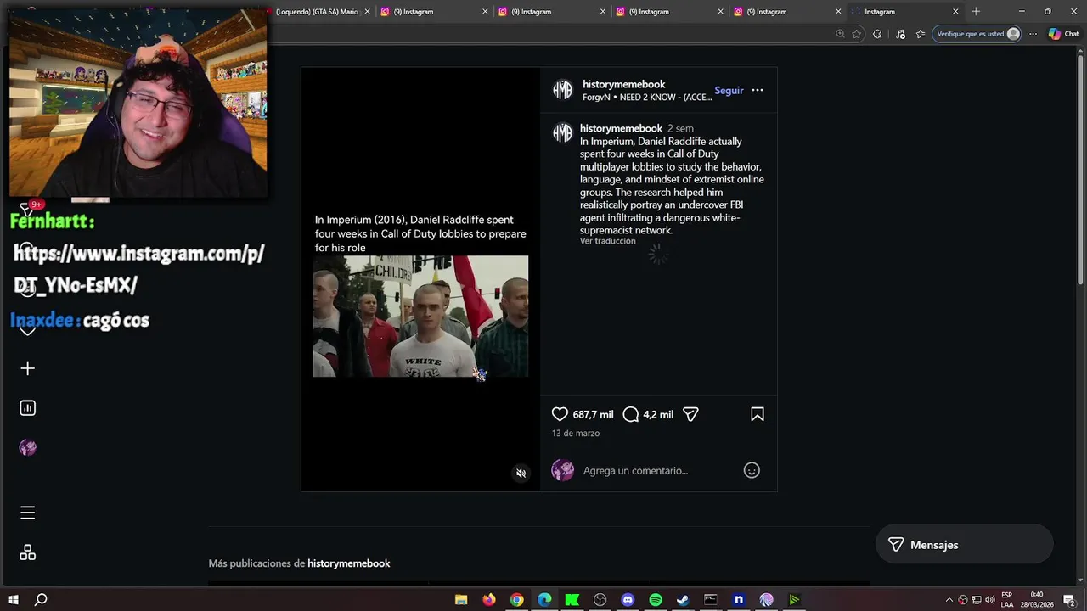The width and height of the screenshot is (1087, 611).
Task: Open the More hamburger menu in the sidebar
Action: (x=27, y=513)
